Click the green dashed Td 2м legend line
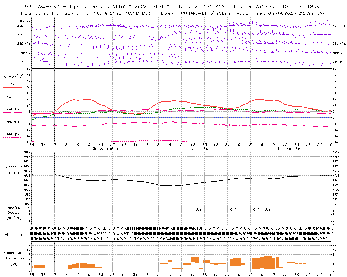This screenshot has width=347, height=277. click(x=12, y=100)
